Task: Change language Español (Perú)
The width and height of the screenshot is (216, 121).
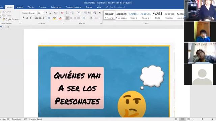Action: click(35, 119)
